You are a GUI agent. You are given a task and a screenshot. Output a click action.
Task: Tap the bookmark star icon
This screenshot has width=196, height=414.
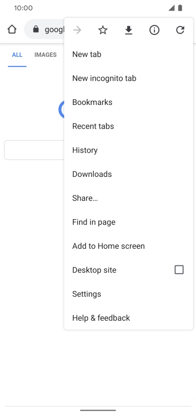[103, 30]
